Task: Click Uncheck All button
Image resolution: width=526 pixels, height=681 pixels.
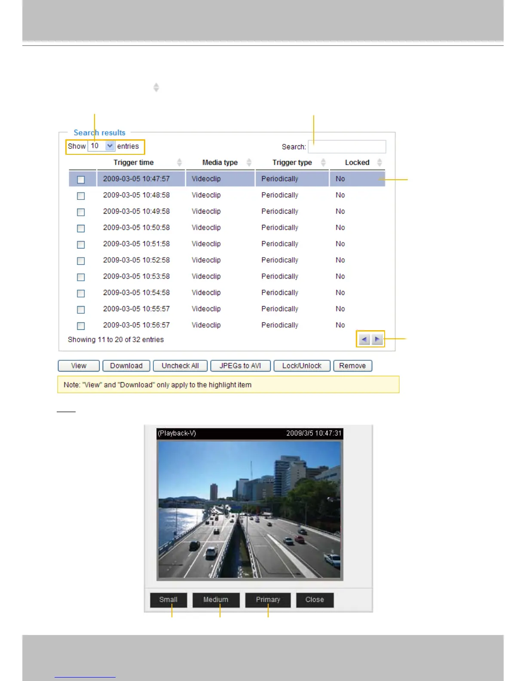Action: tap(180, 366)
